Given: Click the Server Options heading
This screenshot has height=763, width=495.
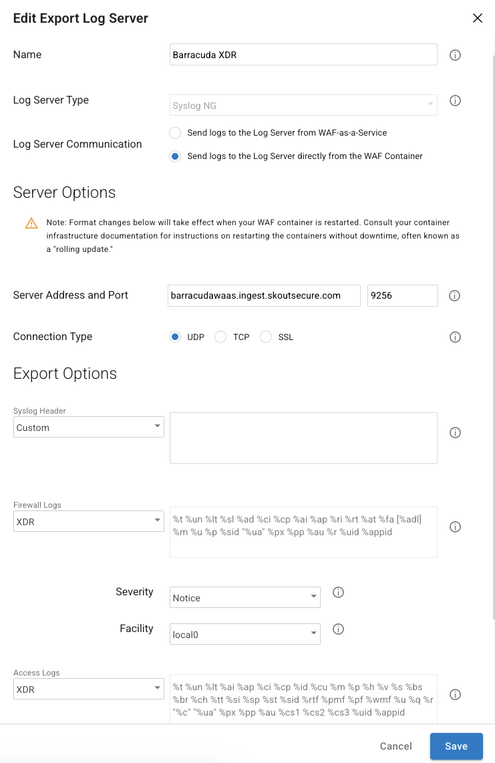Looking at the screenshot, I should (64, 192).
